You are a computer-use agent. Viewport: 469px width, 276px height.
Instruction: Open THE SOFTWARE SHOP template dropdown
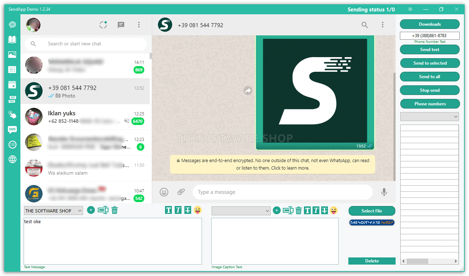[53, 211]
